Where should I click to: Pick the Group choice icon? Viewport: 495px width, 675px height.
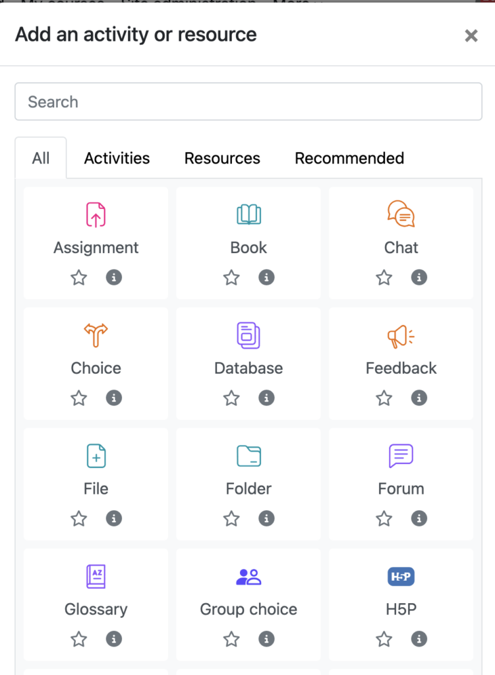tap(248, 577)
